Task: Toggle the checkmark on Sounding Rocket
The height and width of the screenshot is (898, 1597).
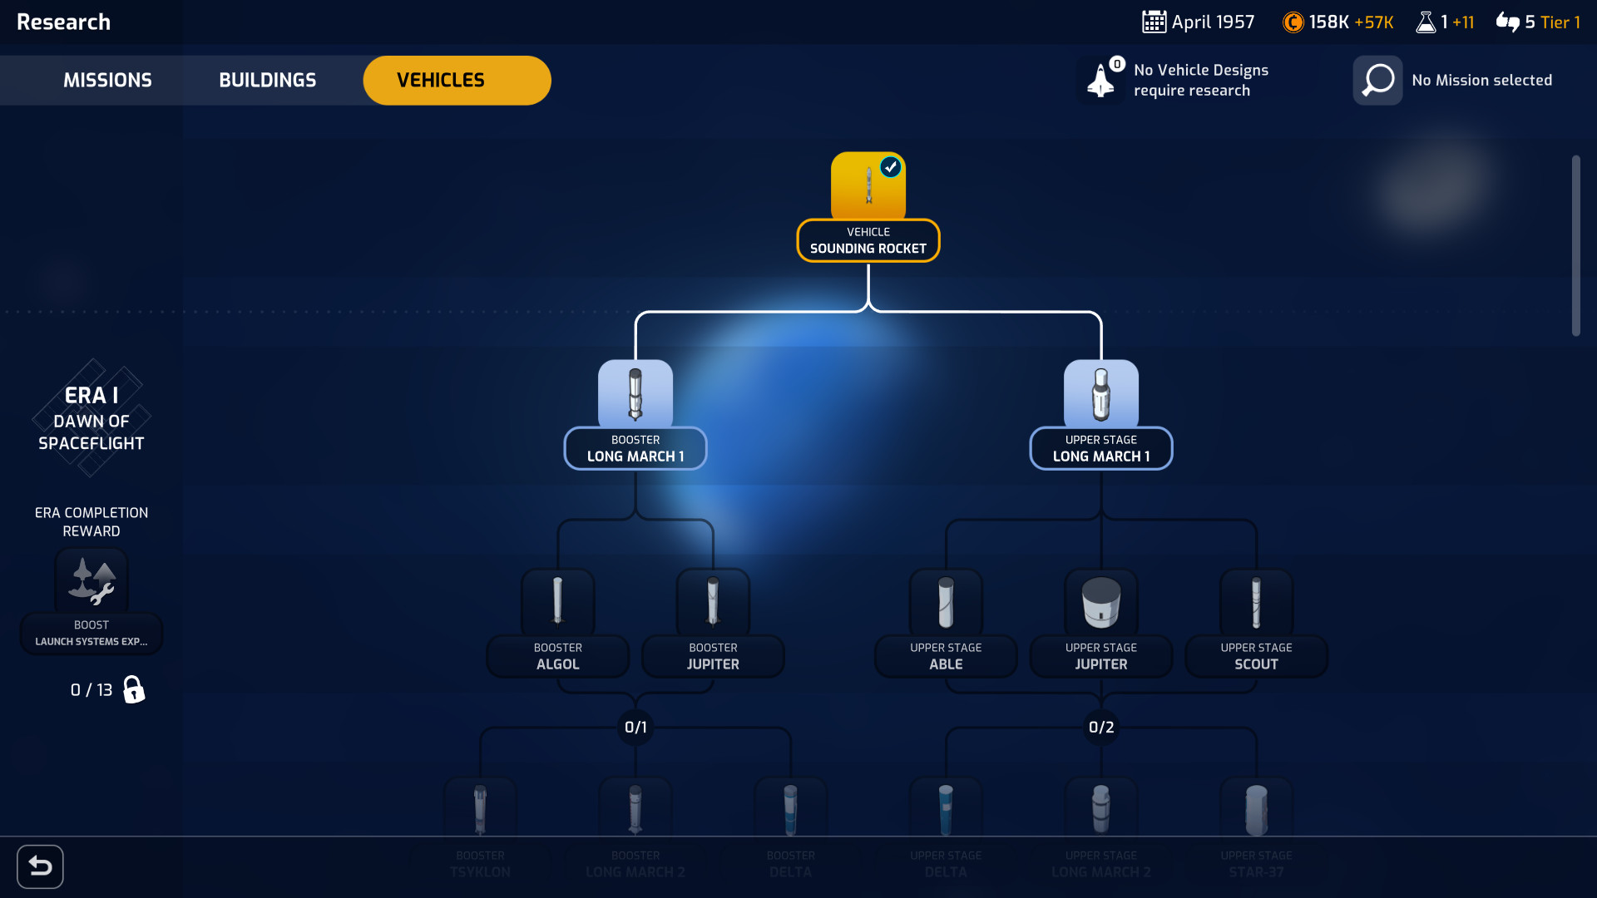Action: click(891, 166)
